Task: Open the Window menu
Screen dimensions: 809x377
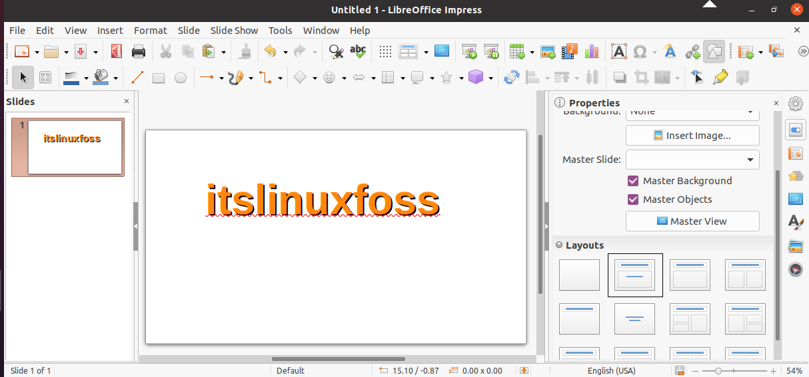Action: pos(321,31)
